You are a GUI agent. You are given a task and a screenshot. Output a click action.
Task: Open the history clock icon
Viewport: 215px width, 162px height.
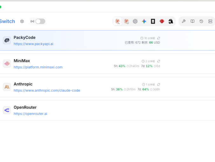201,21
